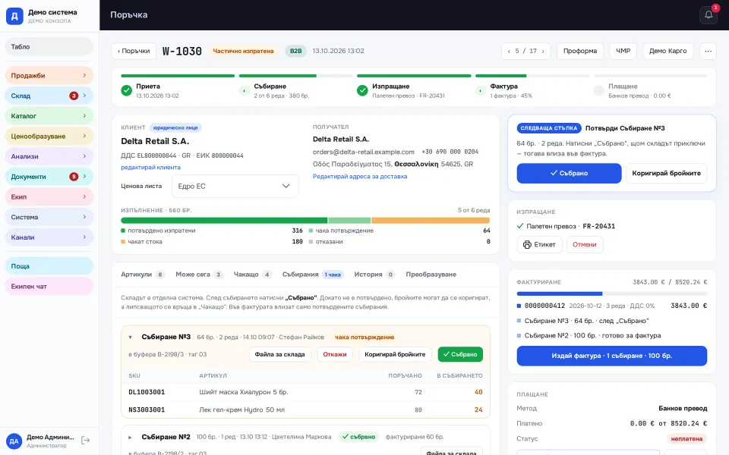Click Издай фактура · 1 събиране button

point(612,356)
